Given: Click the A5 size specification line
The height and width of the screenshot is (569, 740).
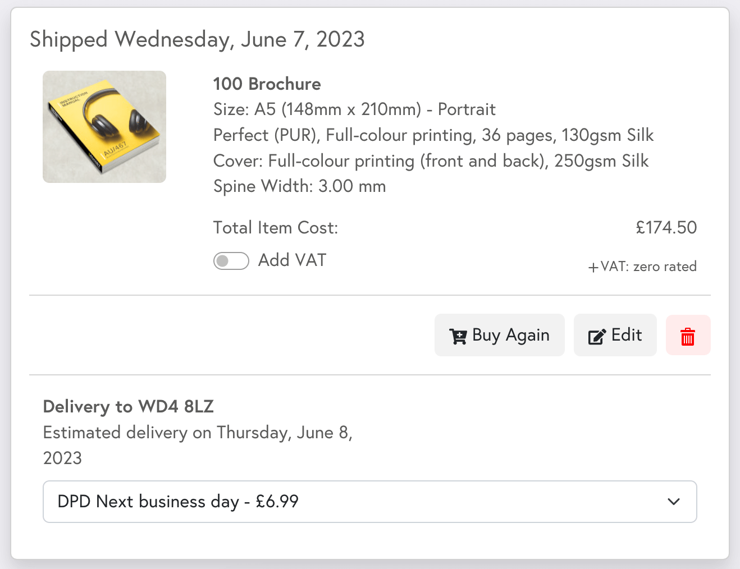Looking at the screenshot, I should [354, 109].
